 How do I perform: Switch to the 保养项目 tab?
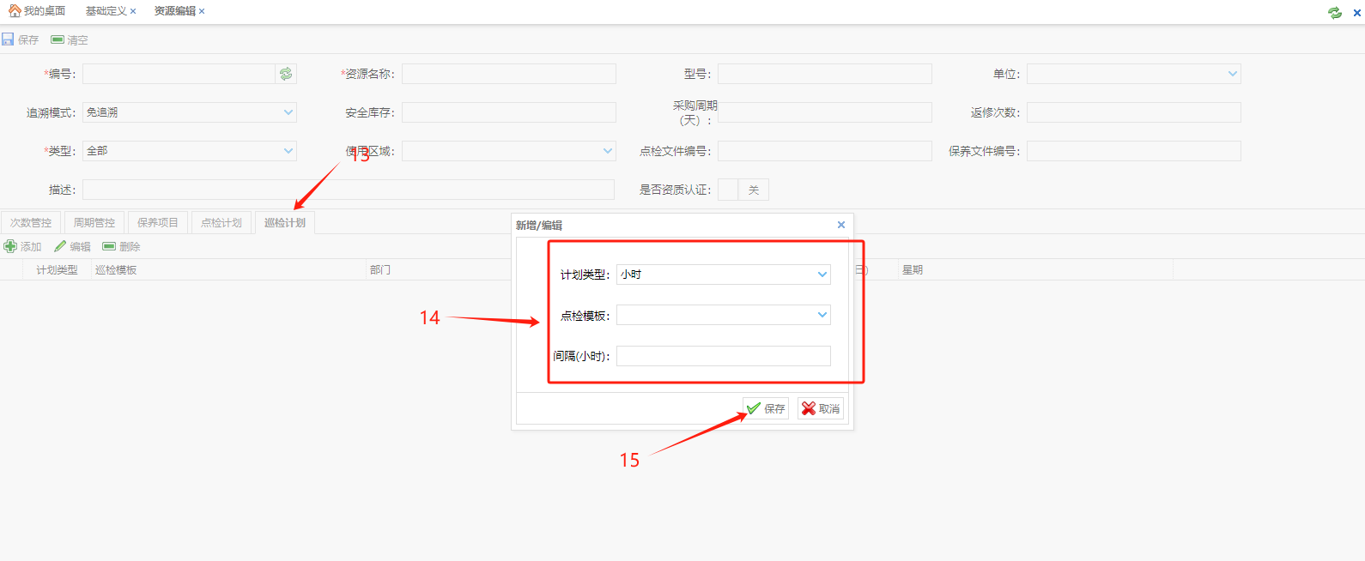click(157, 222)
